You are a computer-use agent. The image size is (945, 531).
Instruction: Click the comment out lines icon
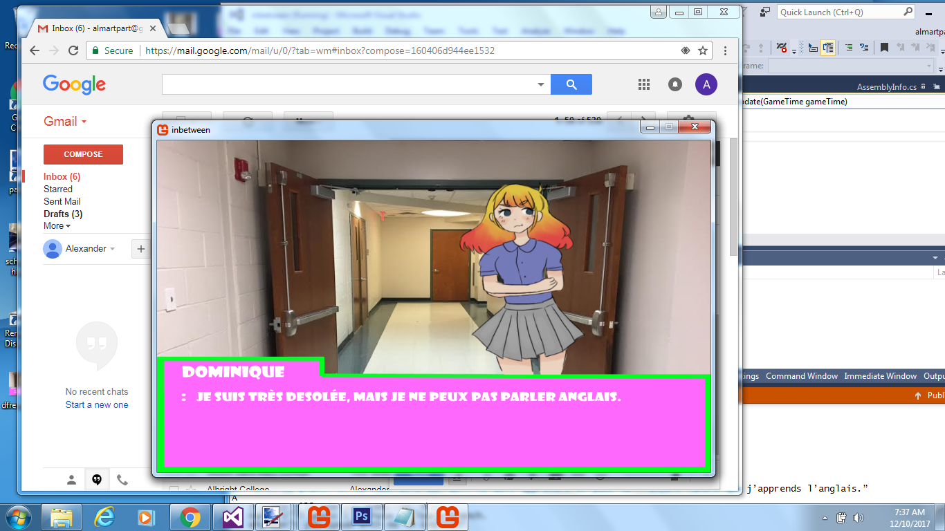850,47
